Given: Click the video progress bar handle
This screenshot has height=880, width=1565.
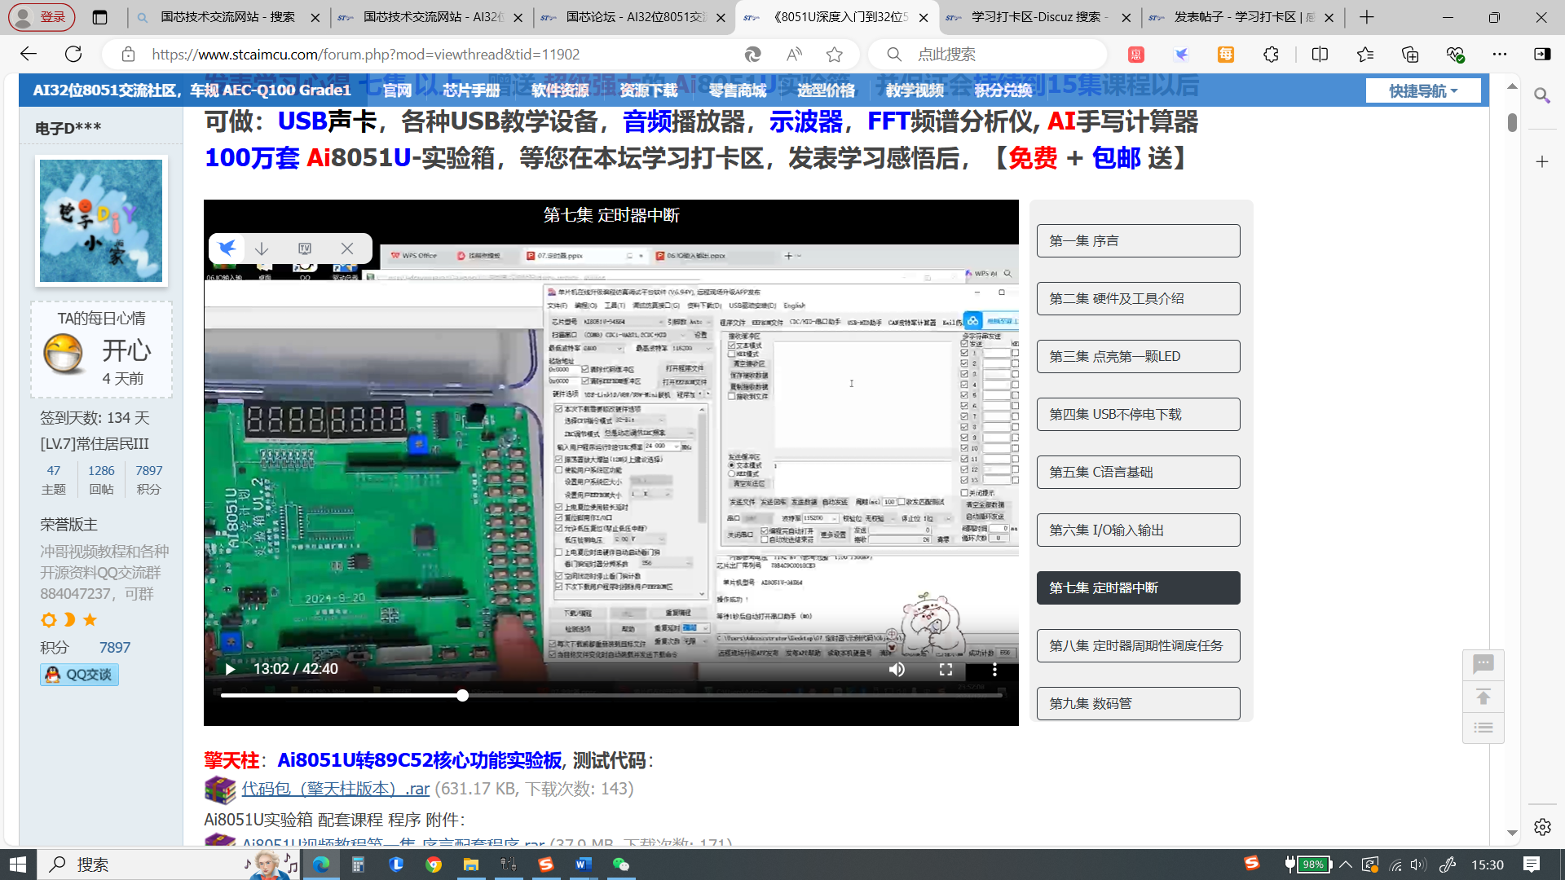Looking at the screenshot, I should point(462,695).
